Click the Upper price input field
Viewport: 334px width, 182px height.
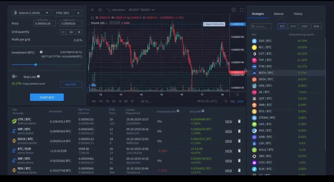point(71,23)
